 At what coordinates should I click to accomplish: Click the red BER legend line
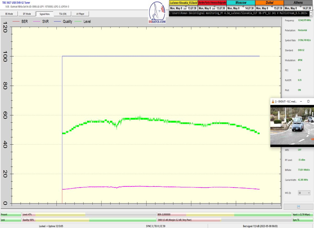[x=16, y=21]
